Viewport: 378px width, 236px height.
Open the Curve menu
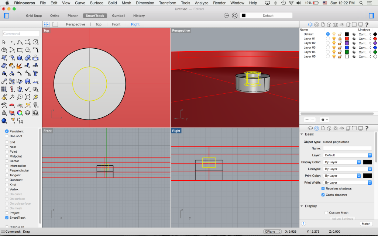pos(80,3)
